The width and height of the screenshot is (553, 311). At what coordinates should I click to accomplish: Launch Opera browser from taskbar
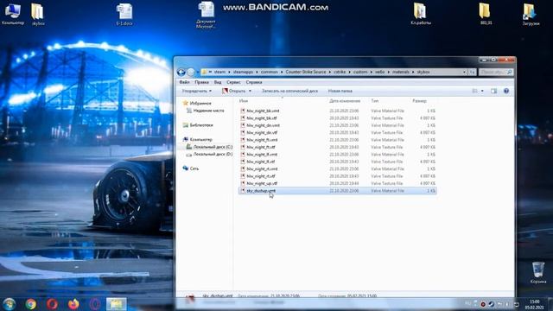52,304
